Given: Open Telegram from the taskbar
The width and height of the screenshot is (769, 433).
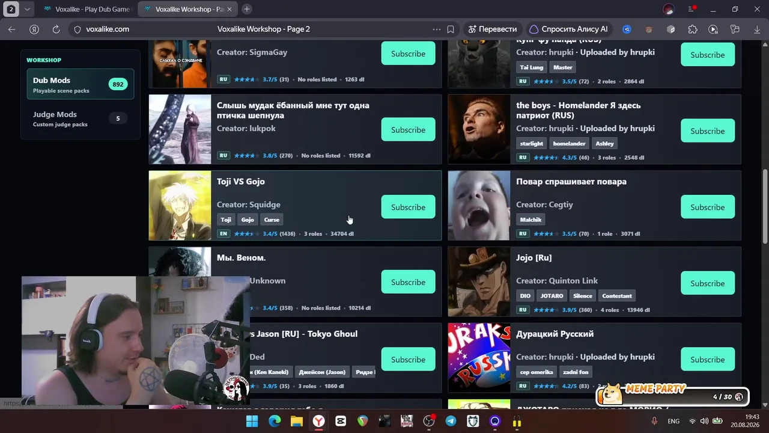Looking at the screenshot, I should point(451,421).
